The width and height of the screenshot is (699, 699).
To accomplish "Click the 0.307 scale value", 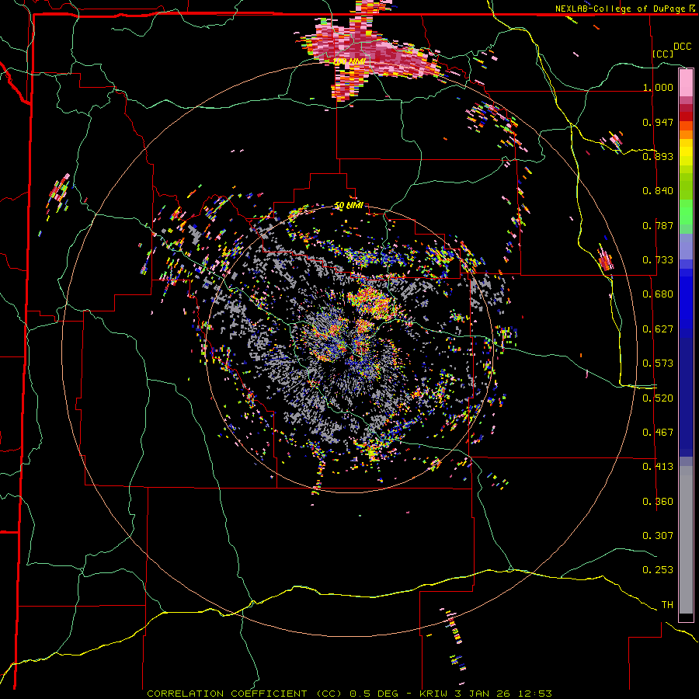I will (x=658, y=535).
